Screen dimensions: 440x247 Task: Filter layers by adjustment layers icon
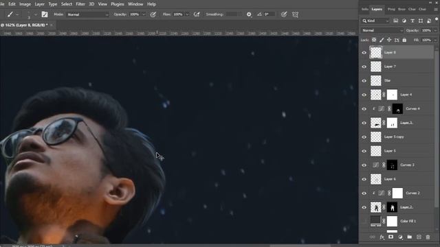pos(404,21)
